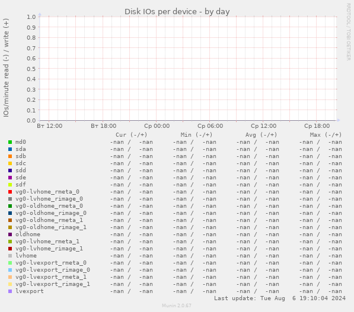Click the Ср 00:00 time axis label

pyautogui.click(x=157, y=126)
